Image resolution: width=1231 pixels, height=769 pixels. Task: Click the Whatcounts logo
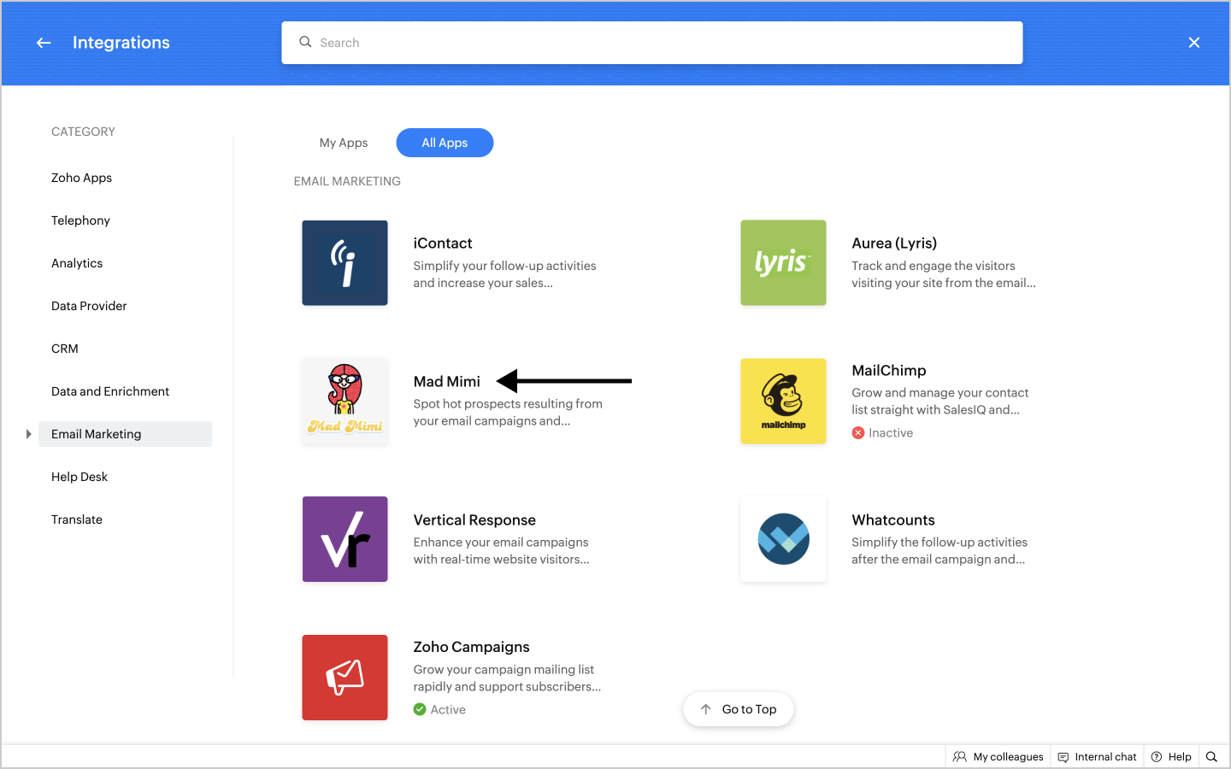click(783, 539)
